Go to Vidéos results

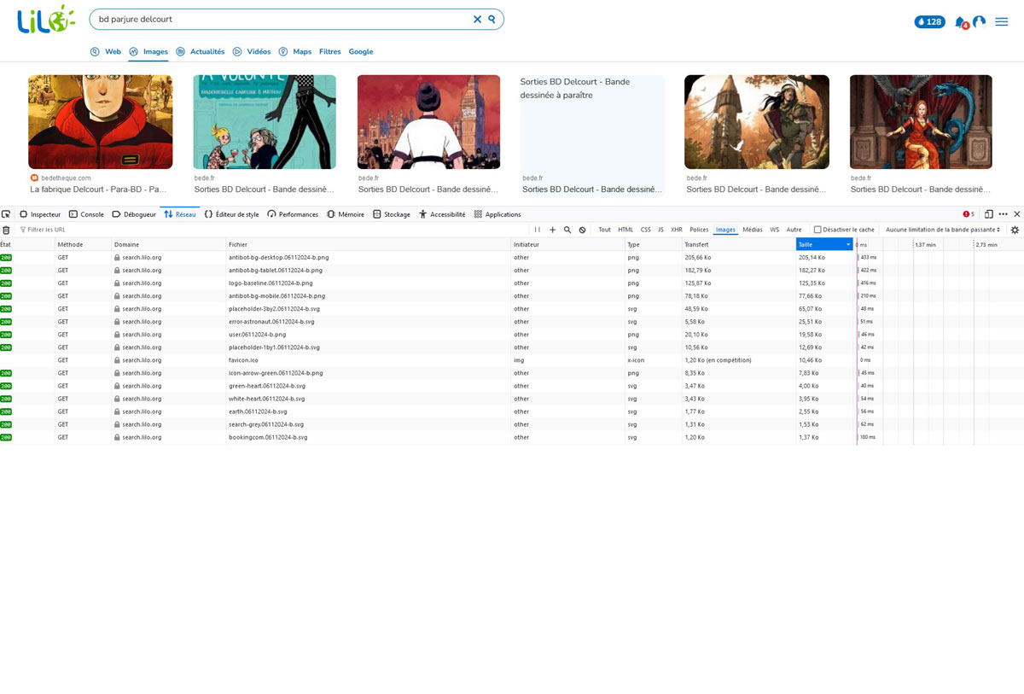pyautogui.click(x=252, y=52)
